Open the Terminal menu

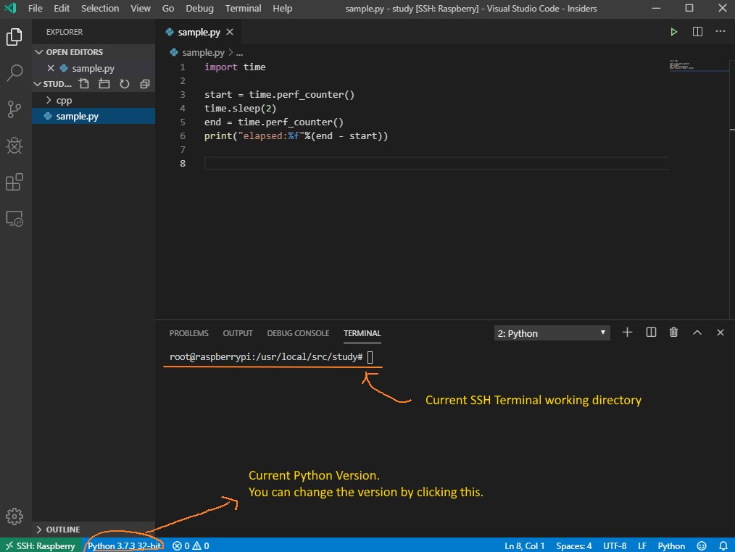click(x=243, y=9)
